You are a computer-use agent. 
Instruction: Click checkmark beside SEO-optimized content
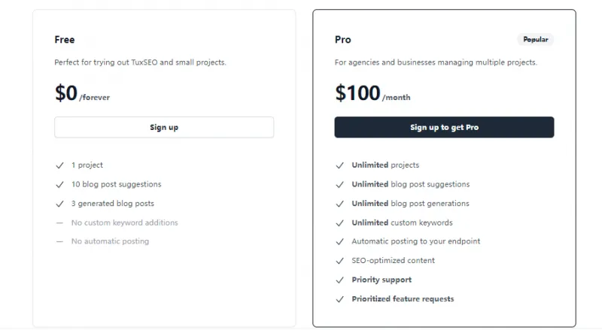(x=340, y=261)
